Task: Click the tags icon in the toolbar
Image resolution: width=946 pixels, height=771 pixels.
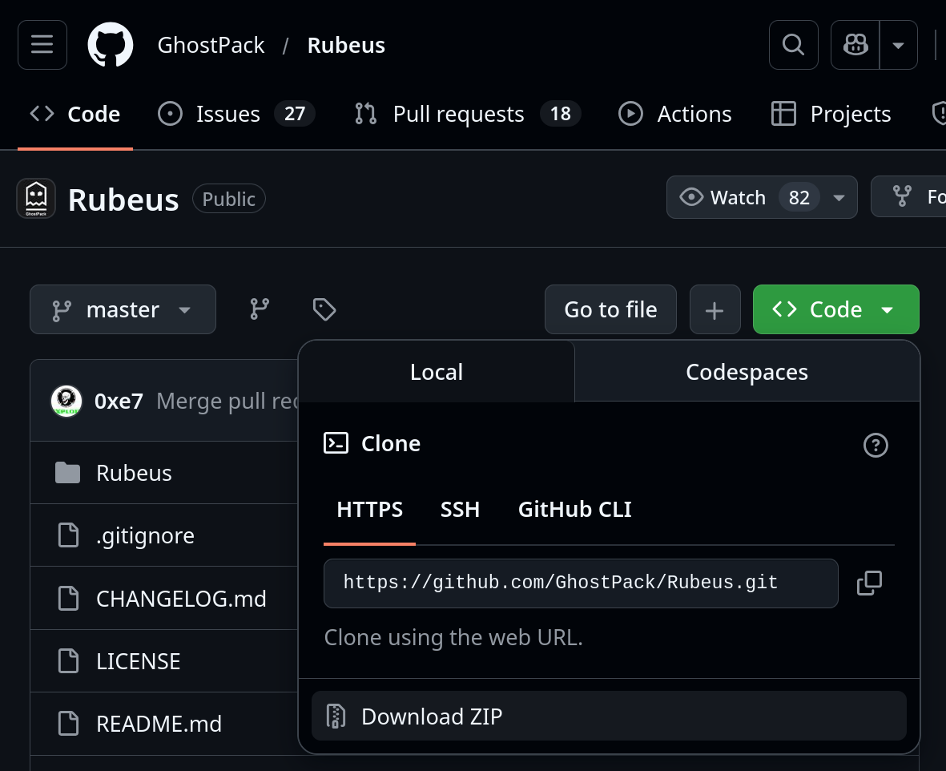Action: click(324, 309)
